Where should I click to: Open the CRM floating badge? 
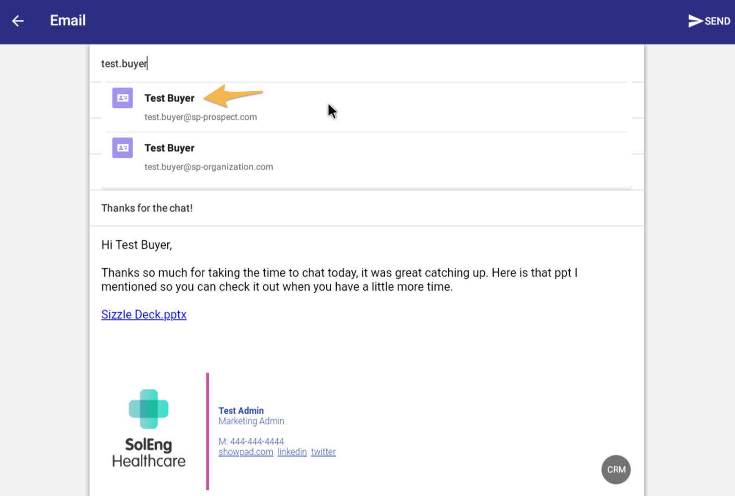tap(616, 469)
